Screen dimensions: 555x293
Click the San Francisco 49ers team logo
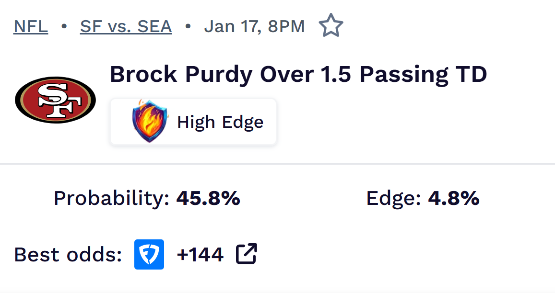coord(55,100)
